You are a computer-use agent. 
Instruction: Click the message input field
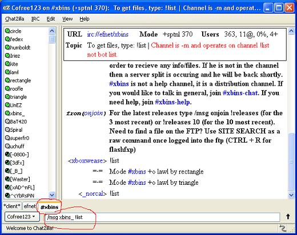click(162, 217)
